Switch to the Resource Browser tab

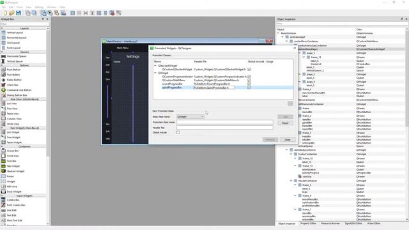(x=330, y=224)
